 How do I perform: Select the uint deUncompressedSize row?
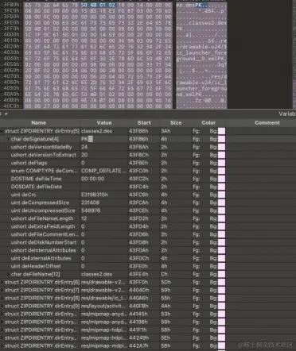pos(148,210)
